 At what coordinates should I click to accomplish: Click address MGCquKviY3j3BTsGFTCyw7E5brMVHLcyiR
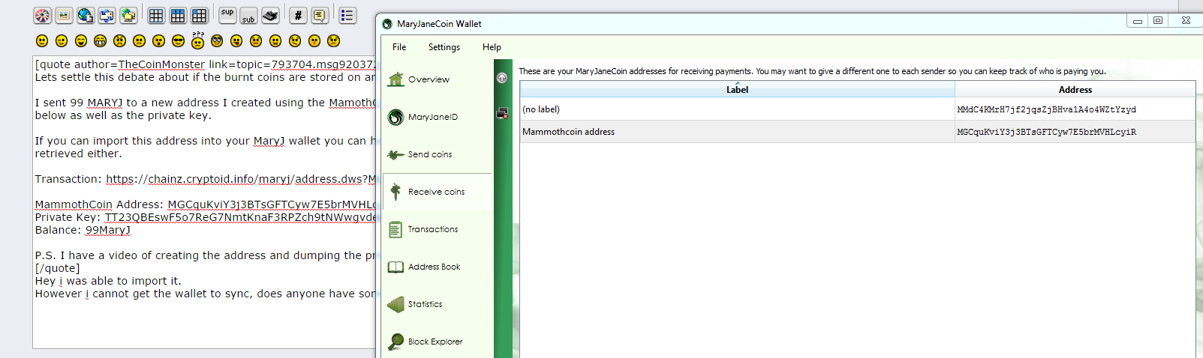tap(1046, 132)
